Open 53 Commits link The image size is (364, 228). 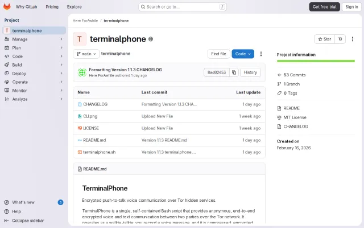tap(295, 75)
